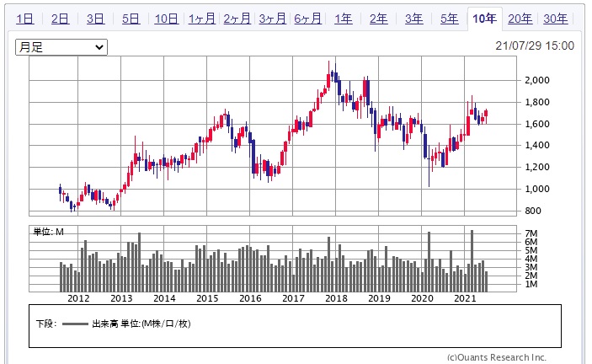Click the tall early-2020 volume bar
Viewport: 592px width, 364px height.
click(429, 262)
